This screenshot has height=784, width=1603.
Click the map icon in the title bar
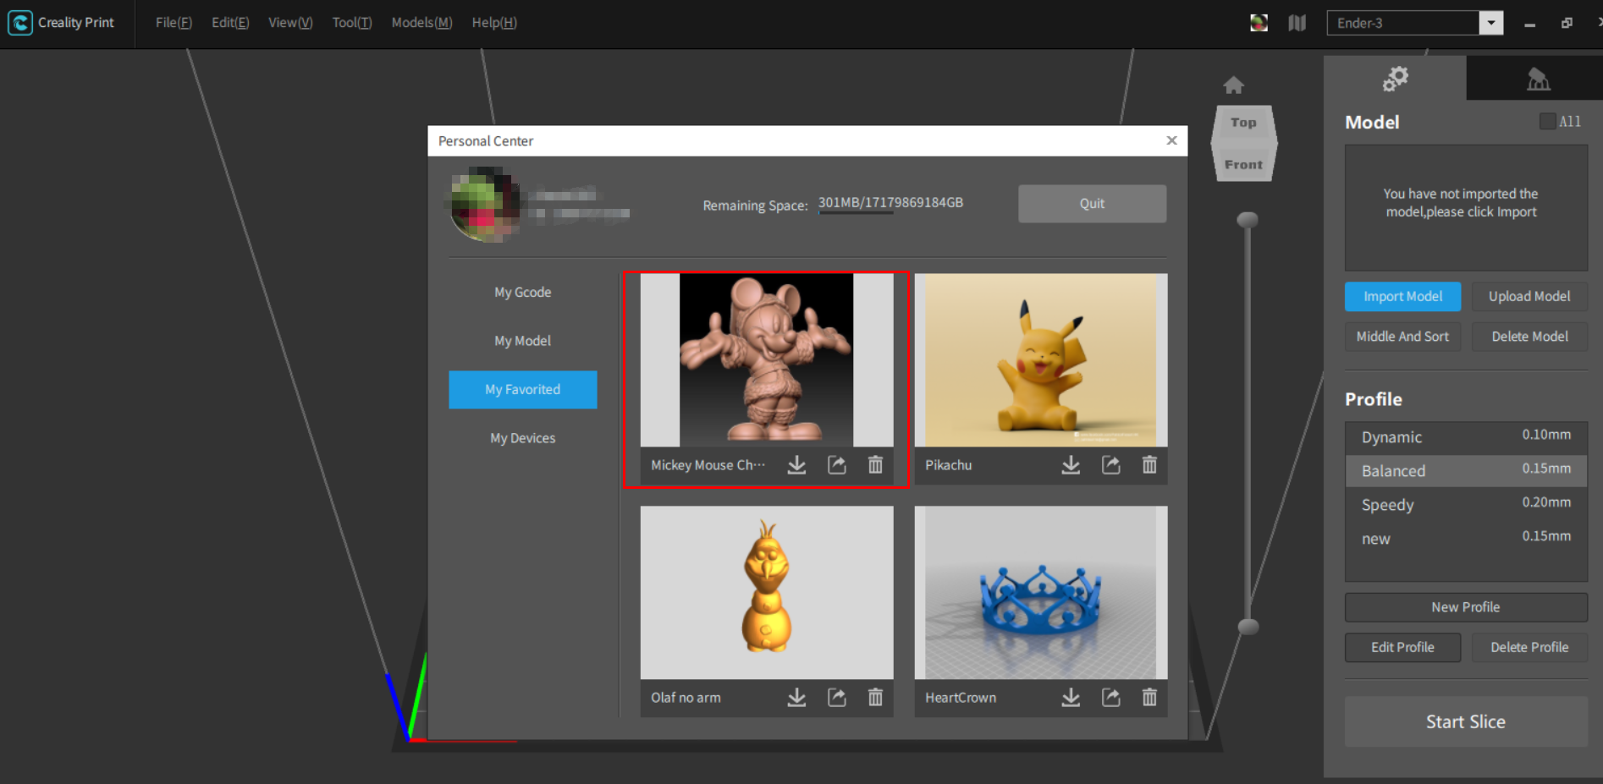(1297, 23)
